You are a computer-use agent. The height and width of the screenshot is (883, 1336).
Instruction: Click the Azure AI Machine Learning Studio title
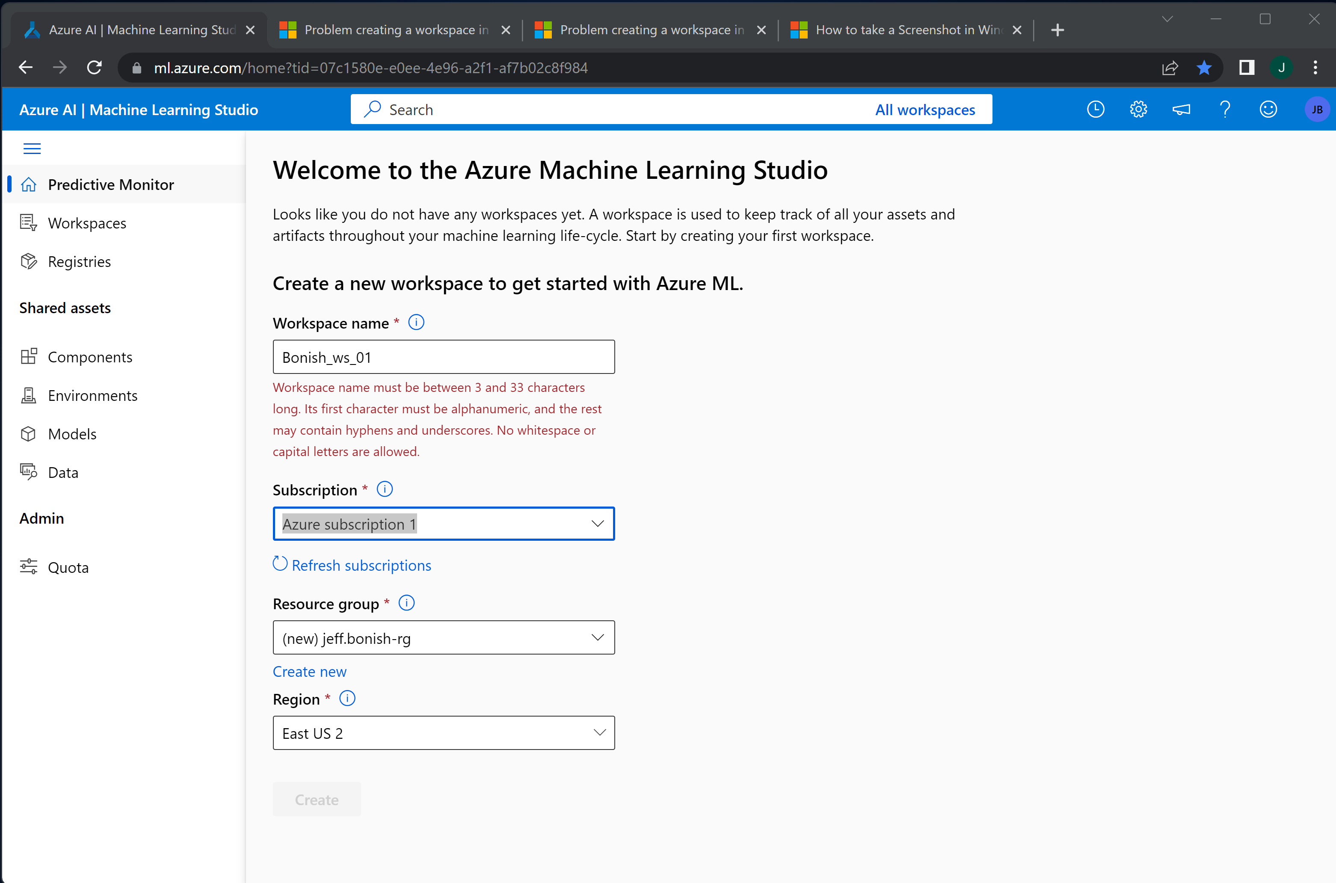coord(139,110)
